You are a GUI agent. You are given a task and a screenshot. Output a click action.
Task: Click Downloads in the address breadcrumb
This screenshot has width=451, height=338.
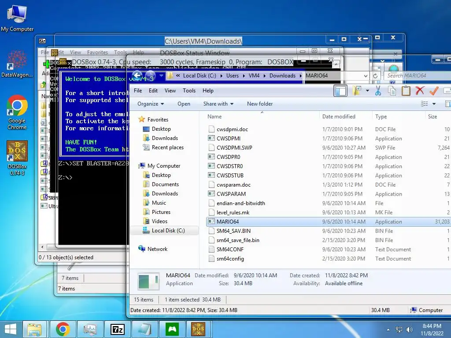pyautogui.click(x=282, y=76)
